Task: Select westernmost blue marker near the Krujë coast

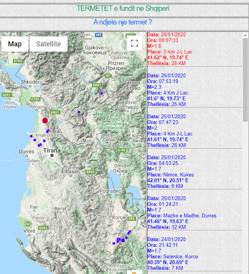Action: click(31, 136)
